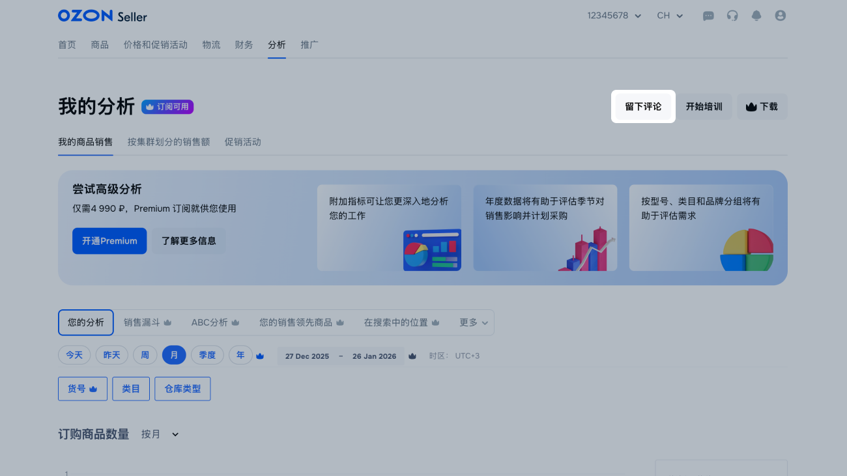Expand the 更多 reports dropdown
This screenshot has width=847, height=476.
click(474, 322)
